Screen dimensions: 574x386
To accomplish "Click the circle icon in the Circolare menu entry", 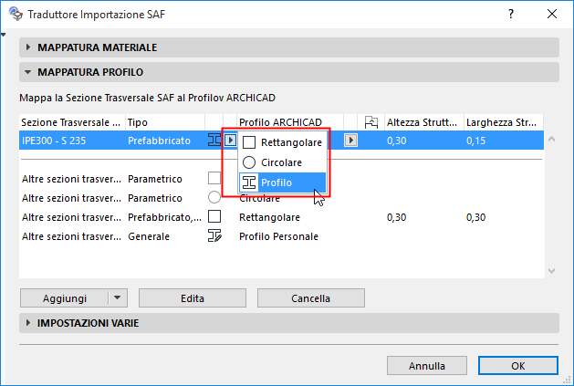I will (248, 162).
